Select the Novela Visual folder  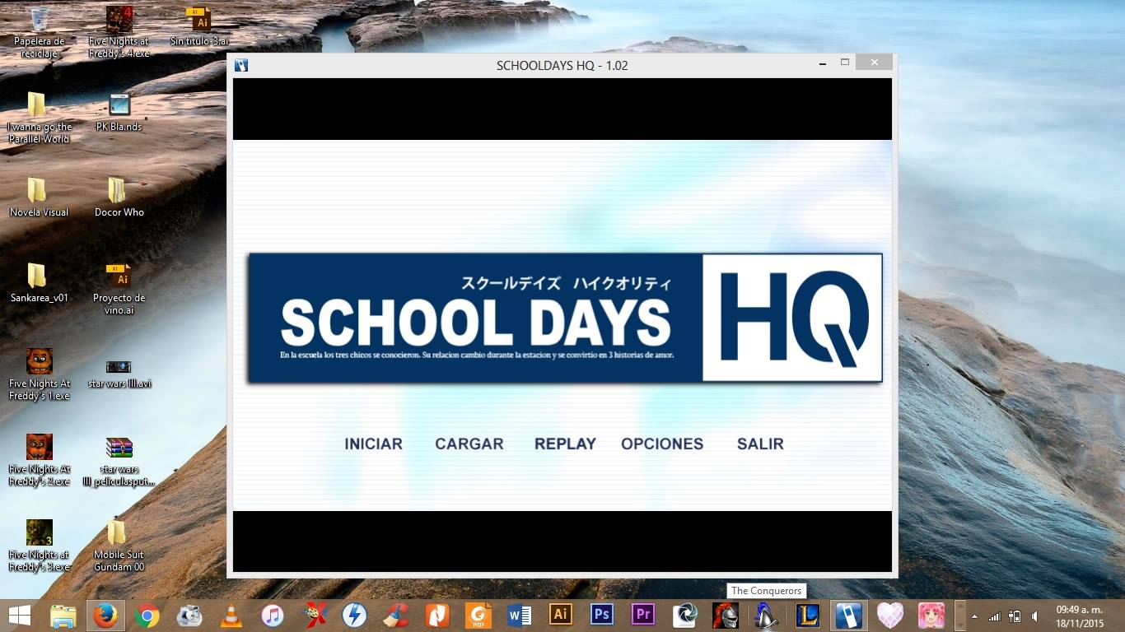(39, 197)
